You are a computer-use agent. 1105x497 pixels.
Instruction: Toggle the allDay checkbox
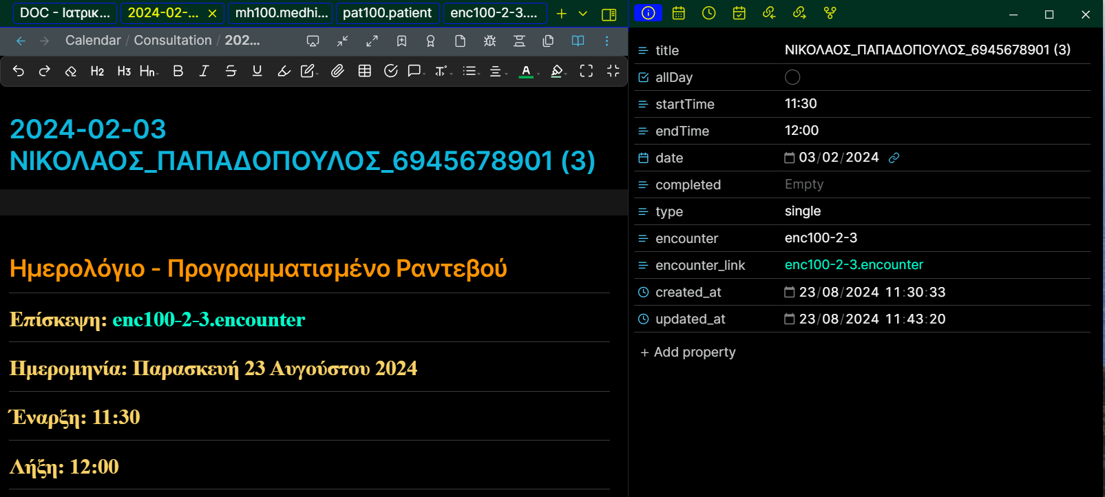792,77
